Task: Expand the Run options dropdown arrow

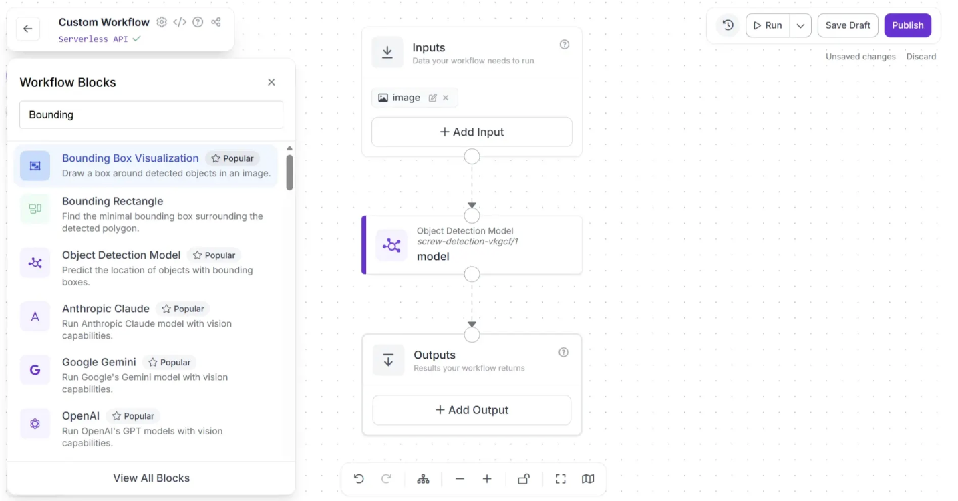Action: (800, 25)
